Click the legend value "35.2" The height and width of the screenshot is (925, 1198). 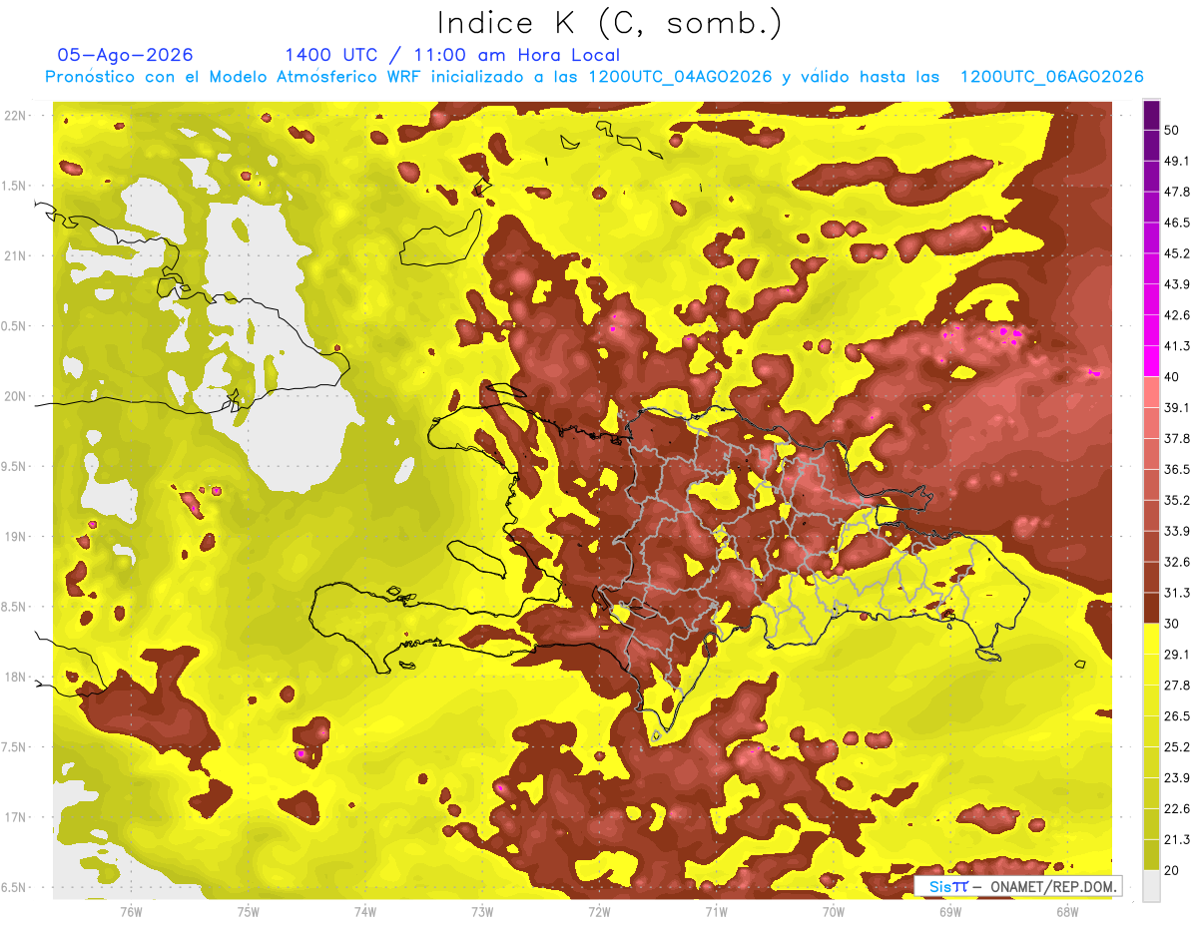[x=1177, y=500]
